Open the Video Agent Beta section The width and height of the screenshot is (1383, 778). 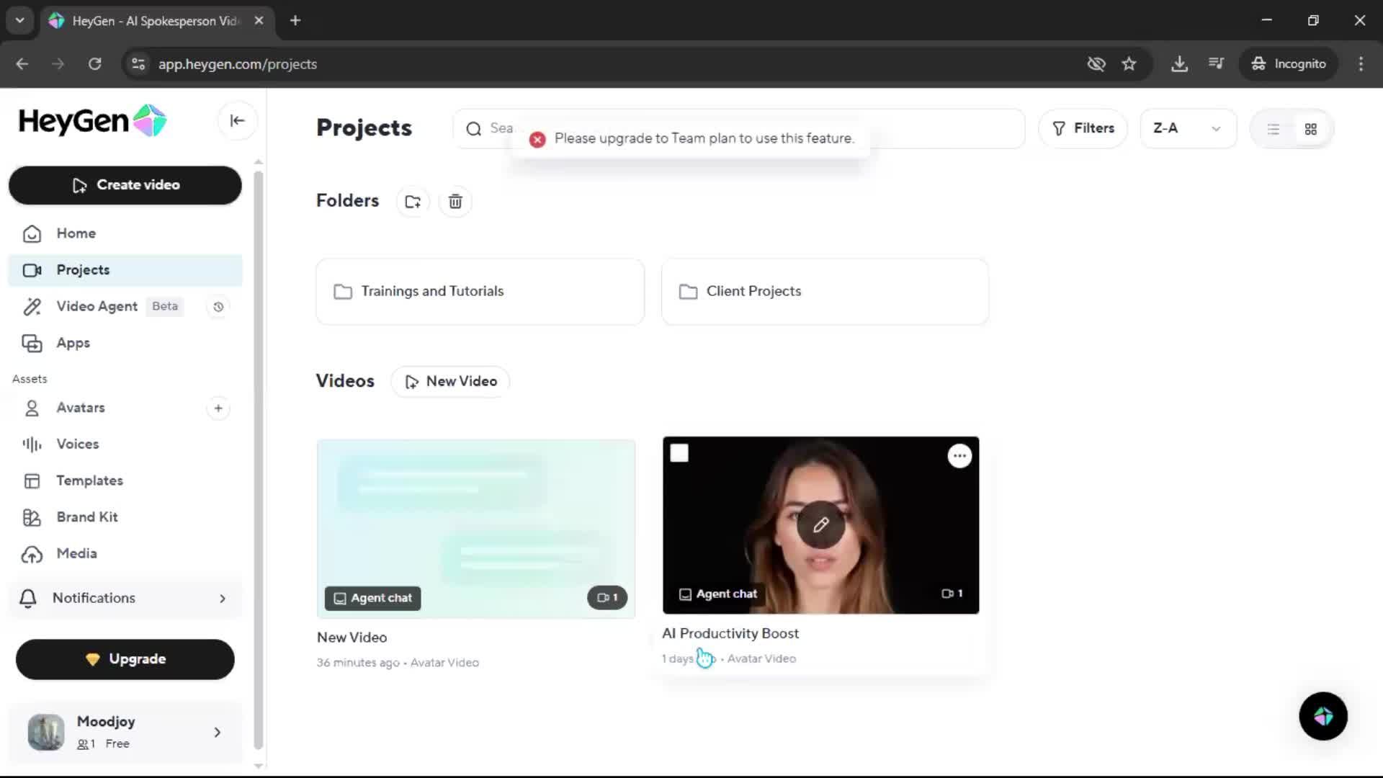(x=96, y=306)
